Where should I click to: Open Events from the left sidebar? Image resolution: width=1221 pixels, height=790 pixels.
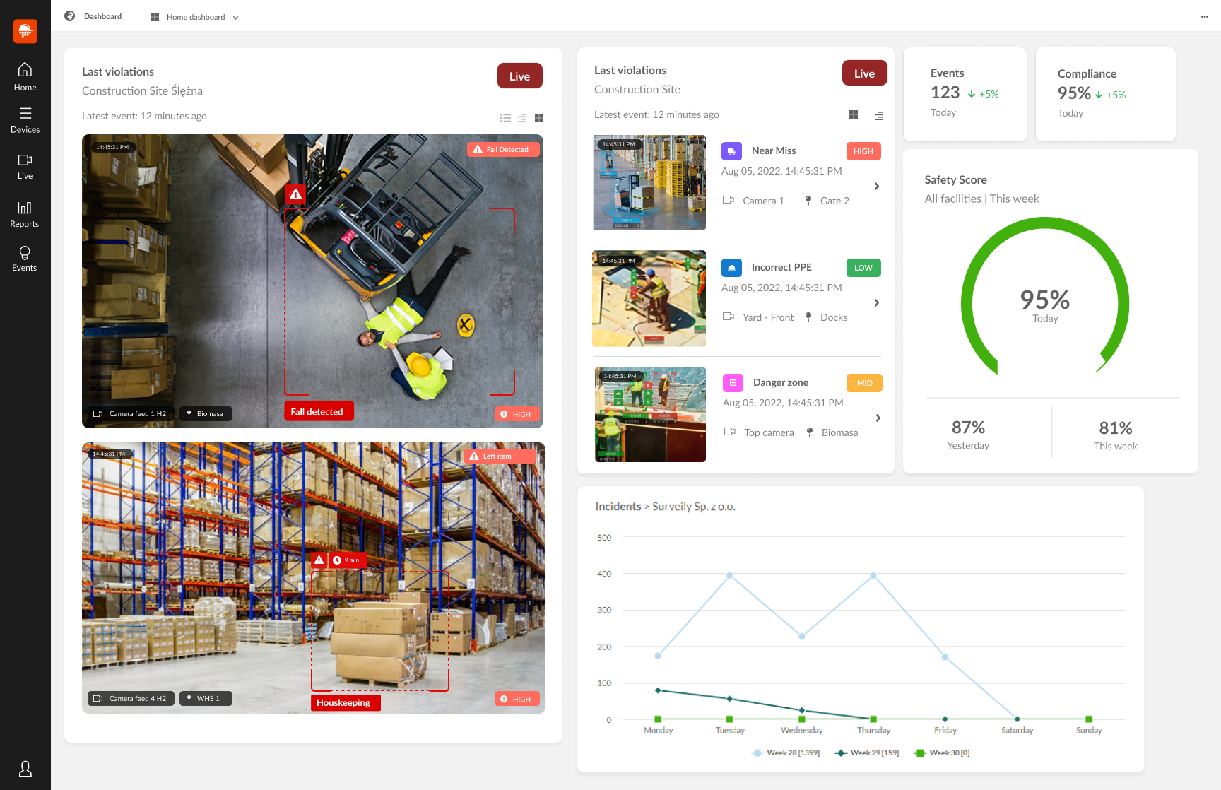pyautogui.click(x=25, y=259)
